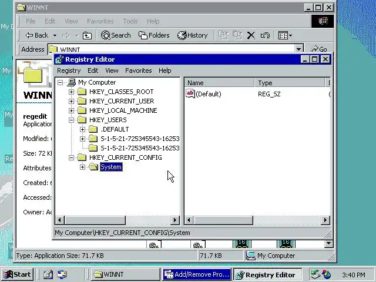Click tree pane horizontal scroll thumb
Screen dimensions: 376x282
coord(95,220)
